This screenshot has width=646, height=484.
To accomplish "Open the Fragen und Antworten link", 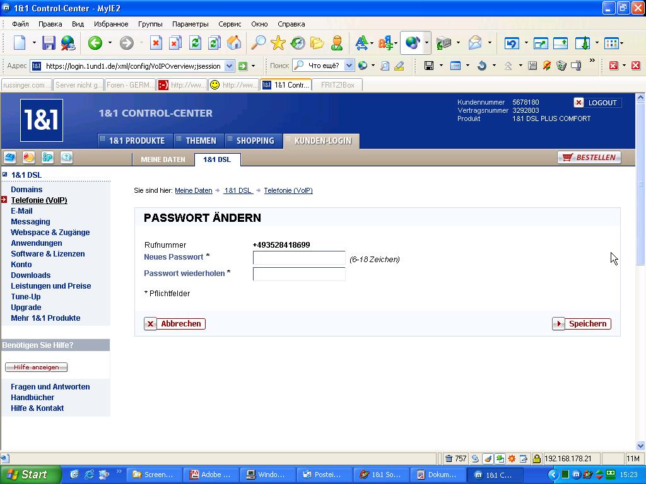I will pos(50,386).
